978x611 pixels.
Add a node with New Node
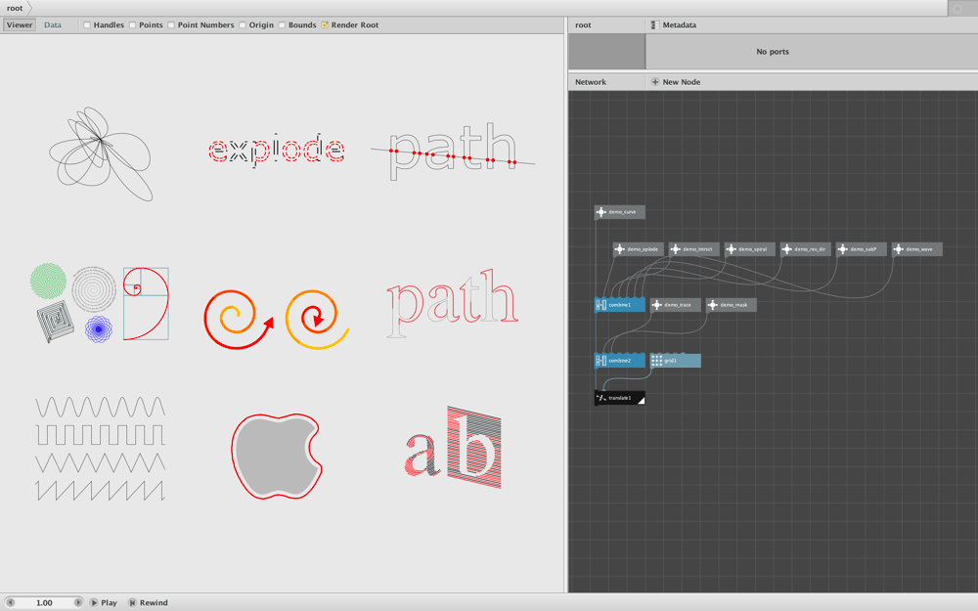(676, 82)
